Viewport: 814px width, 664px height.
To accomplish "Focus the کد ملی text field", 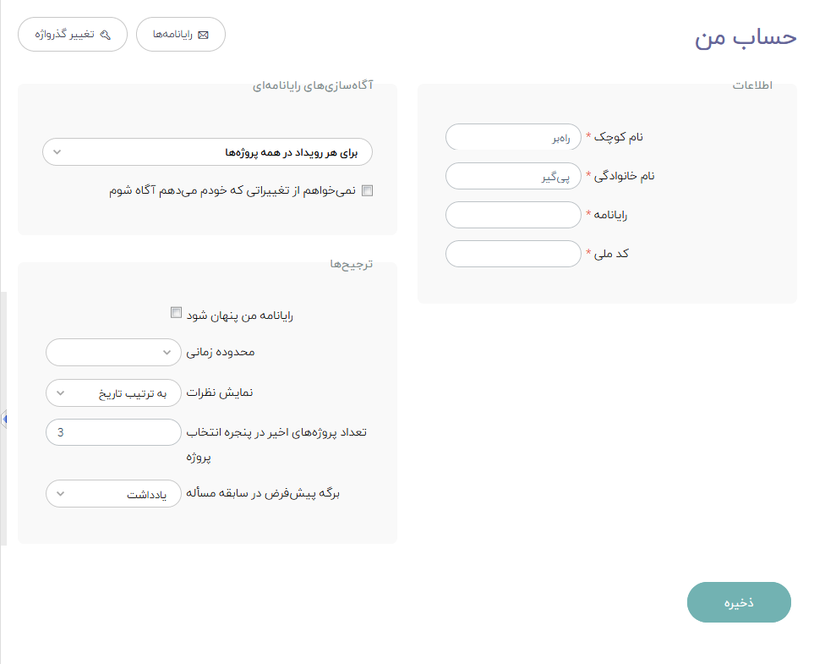I will [513, 254].
